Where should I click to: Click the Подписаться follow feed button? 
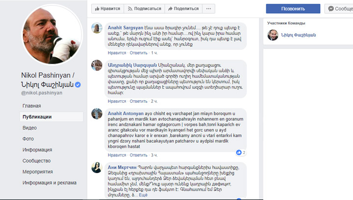(144, 9)
